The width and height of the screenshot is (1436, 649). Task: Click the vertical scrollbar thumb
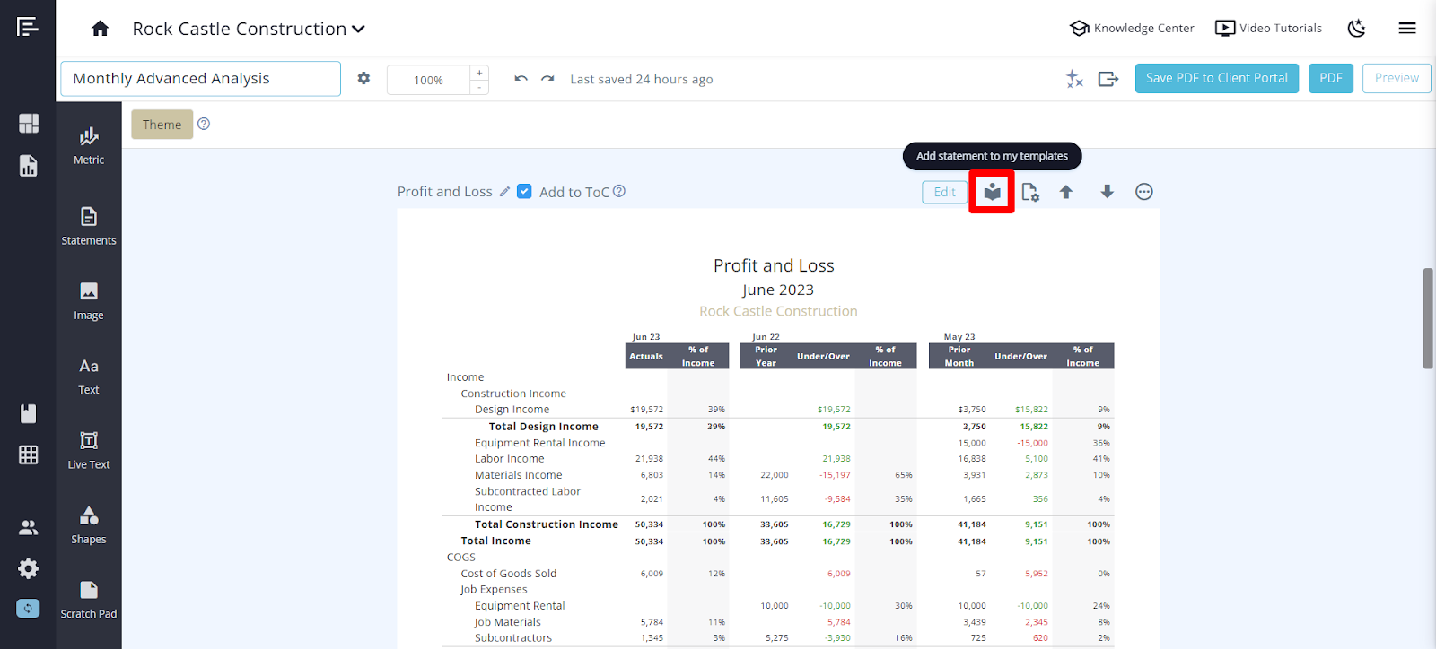[1428, 318]
